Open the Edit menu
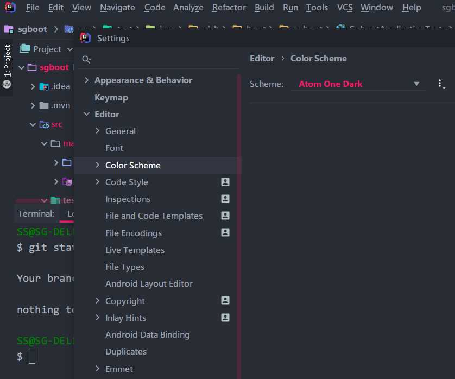 [x=56, y=8]
